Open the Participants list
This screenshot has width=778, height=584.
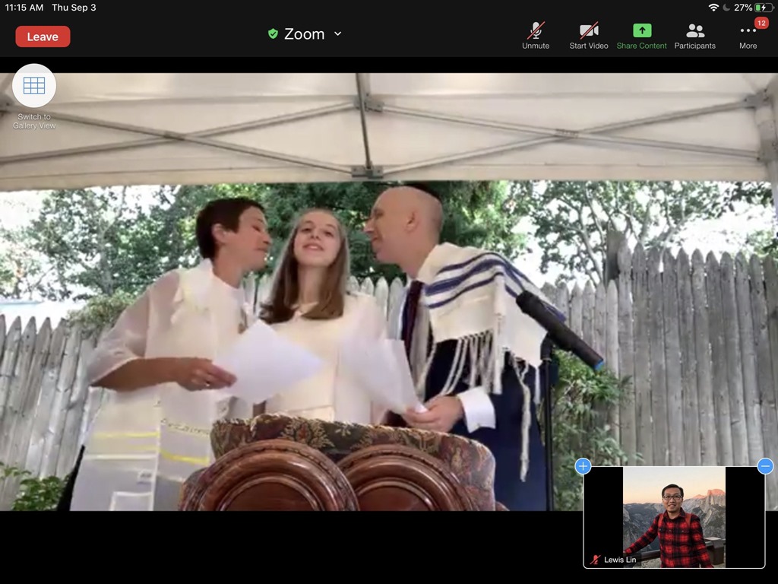[694, 36]
